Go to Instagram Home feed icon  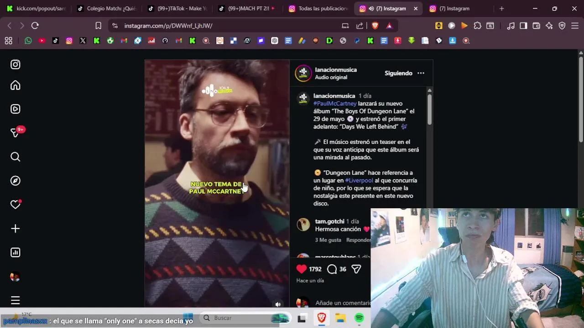[16, 85]
